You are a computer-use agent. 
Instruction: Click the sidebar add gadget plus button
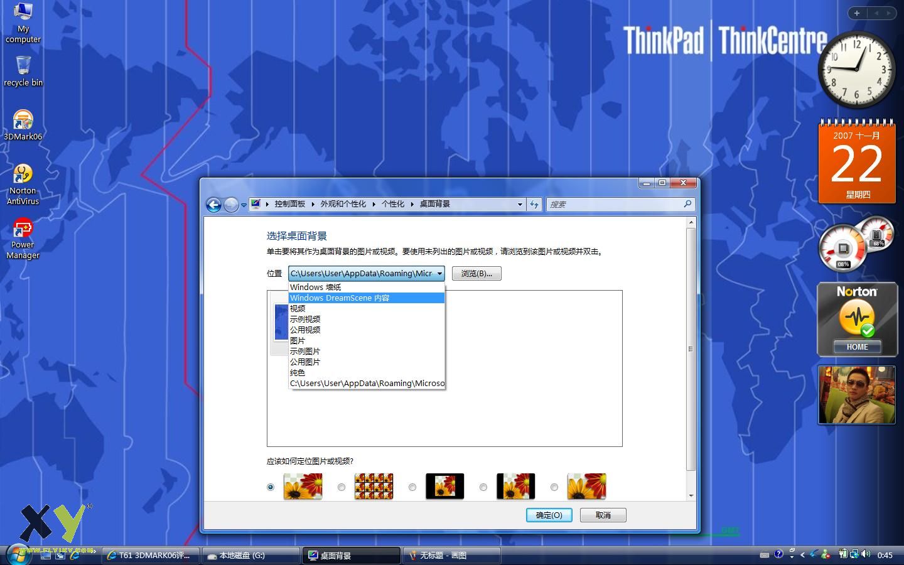tap(856, 13)
